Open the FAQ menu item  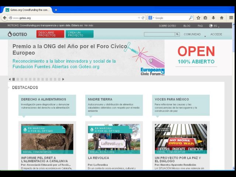tap(200, 26)
